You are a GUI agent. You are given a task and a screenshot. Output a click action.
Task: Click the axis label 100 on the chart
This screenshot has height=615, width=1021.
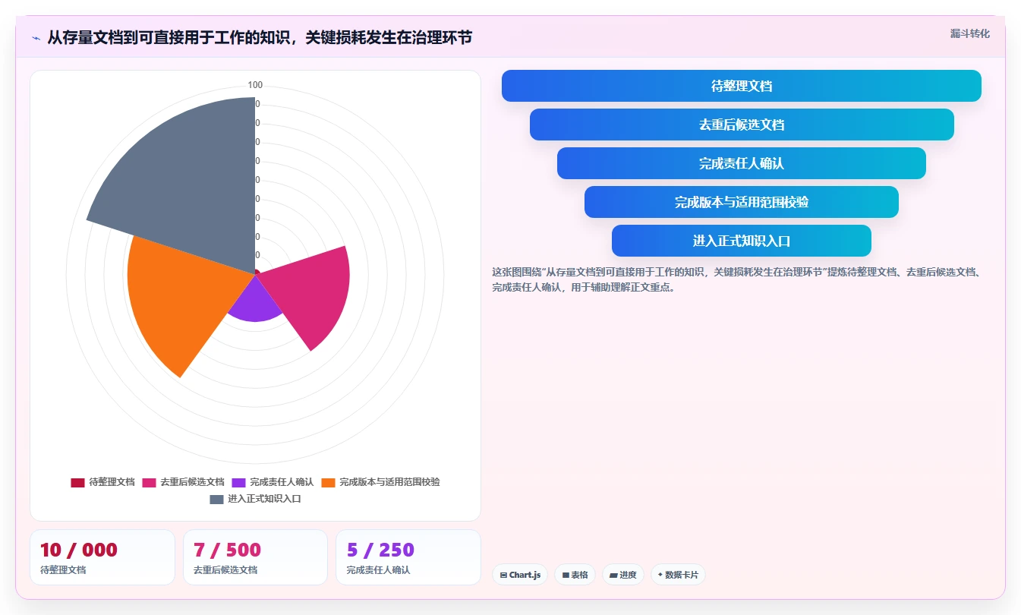(255, 85)
